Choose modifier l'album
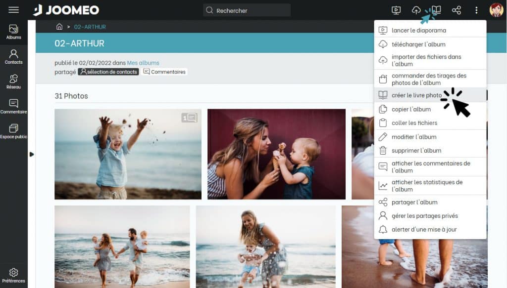Viewport: 507px width, 288px height. pos(430,137)
